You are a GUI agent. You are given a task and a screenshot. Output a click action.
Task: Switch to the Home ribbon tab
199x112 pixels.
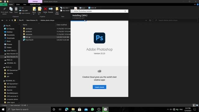tap(11, 4)
